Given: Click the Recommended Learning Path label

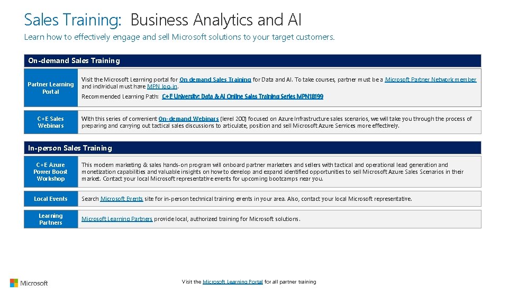Looking at the screenshot, I should click(x=120, y=96).
